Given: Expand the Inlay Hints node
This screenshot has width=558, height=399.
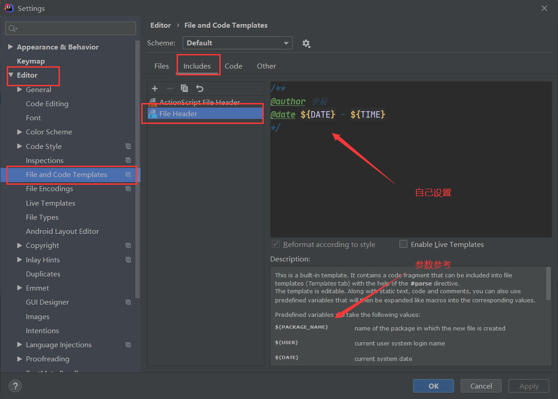Looking at the screenshot, I should [x=20, y=260].
